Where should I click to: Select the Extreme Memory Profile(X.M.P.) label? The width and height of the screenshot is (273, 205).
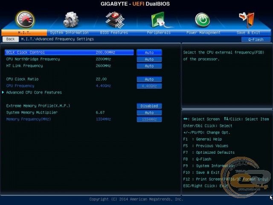(38, 105)
